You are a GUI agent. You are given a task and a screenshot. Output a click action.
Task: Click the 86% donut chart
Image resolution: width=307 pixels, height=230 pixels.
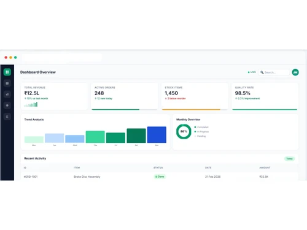pyautogui.click(x=184, y=131)
